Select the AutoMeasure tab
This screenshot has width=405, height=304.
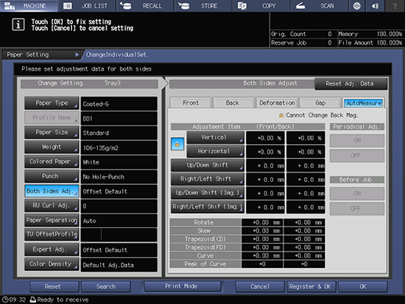click(x=363, y=103)
